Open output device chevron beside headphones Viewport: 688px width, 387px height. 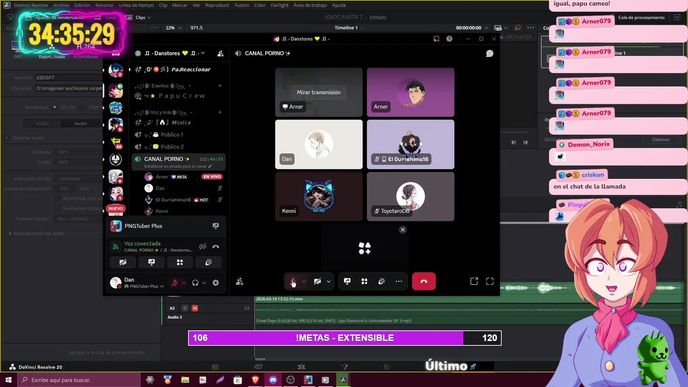click(x=204, y=283)
